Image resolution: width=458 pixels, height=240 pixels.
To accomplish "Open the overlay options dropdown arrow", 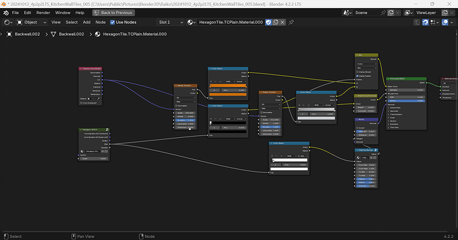I will click(451, 22).
